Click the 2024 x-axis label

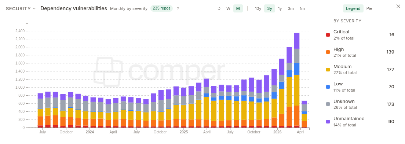pyautogui.click(x=90, y=132)
